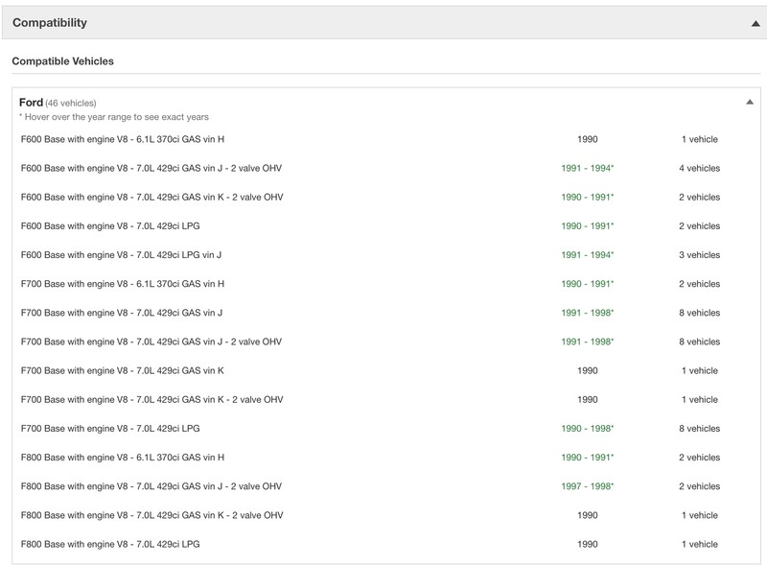Click year range 1997 - 1998 for F800 GAS vin J

pos(588,486)
